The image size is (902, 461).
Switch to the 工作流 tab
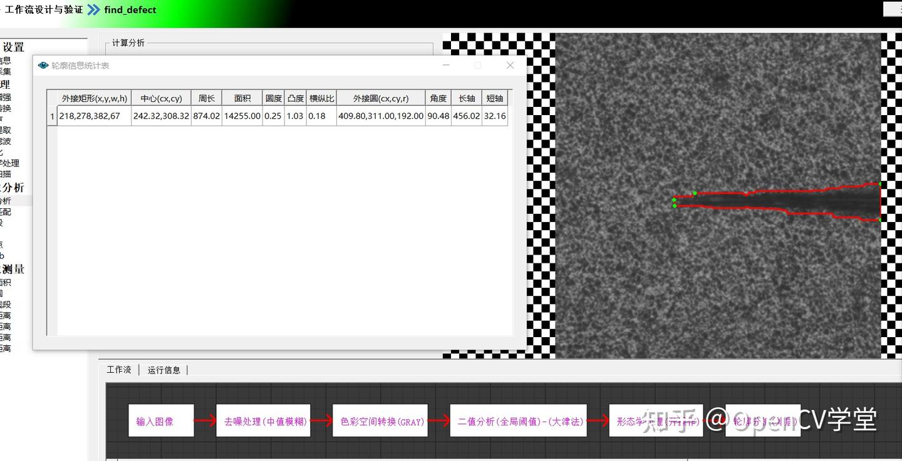click(118, 370)
